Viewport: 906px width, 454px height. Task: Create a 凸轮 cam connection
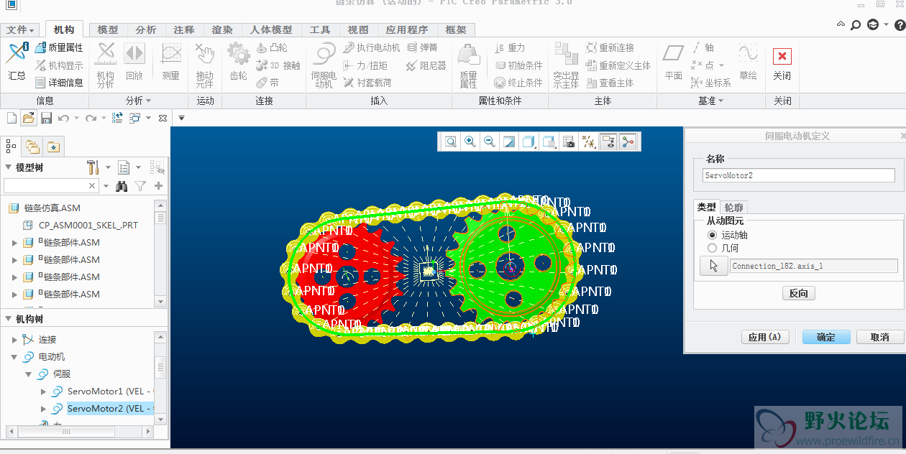272,47
